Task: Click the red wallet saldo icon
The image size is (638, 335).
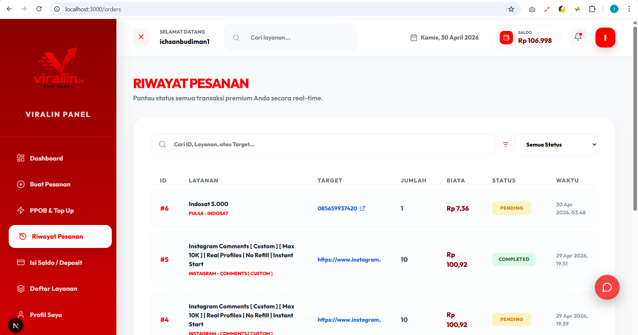Action: [506, 38]
